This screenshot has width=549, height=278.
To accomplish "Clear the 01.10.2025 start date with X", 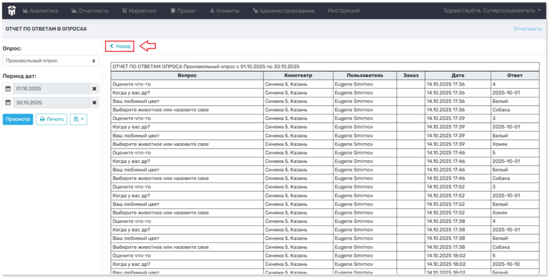I will click(94, 89).
